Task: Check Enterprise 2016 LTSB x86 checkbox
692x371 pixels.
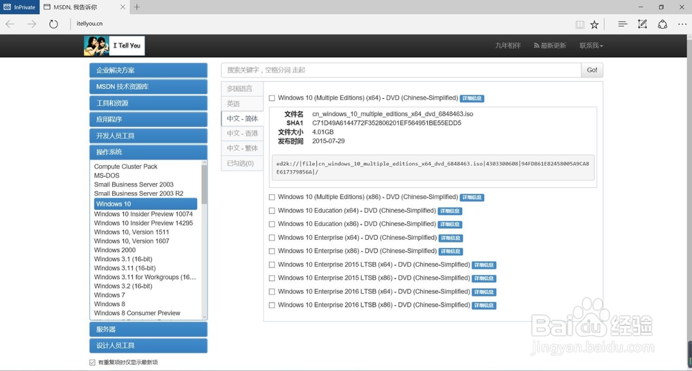Action: coord(272,305)
